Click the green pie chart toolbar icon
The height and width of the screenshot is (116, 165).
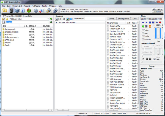[29, 10]
